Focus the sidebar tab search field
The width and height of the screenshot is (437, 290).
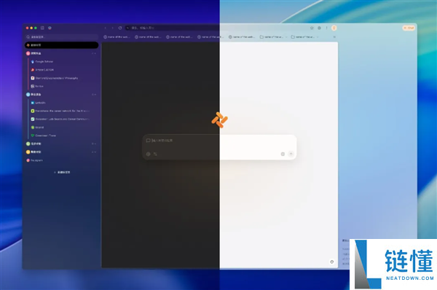(62, 37)
